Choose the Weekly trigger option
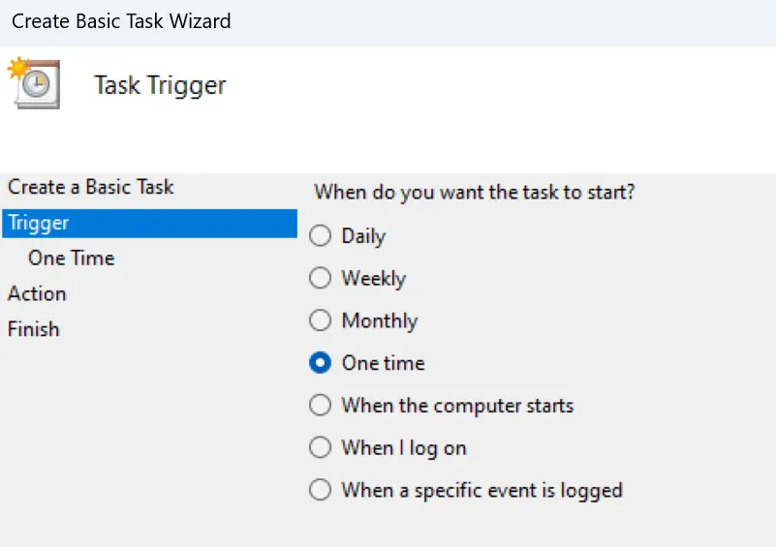776x547 pixels. (x=321, y=278)
